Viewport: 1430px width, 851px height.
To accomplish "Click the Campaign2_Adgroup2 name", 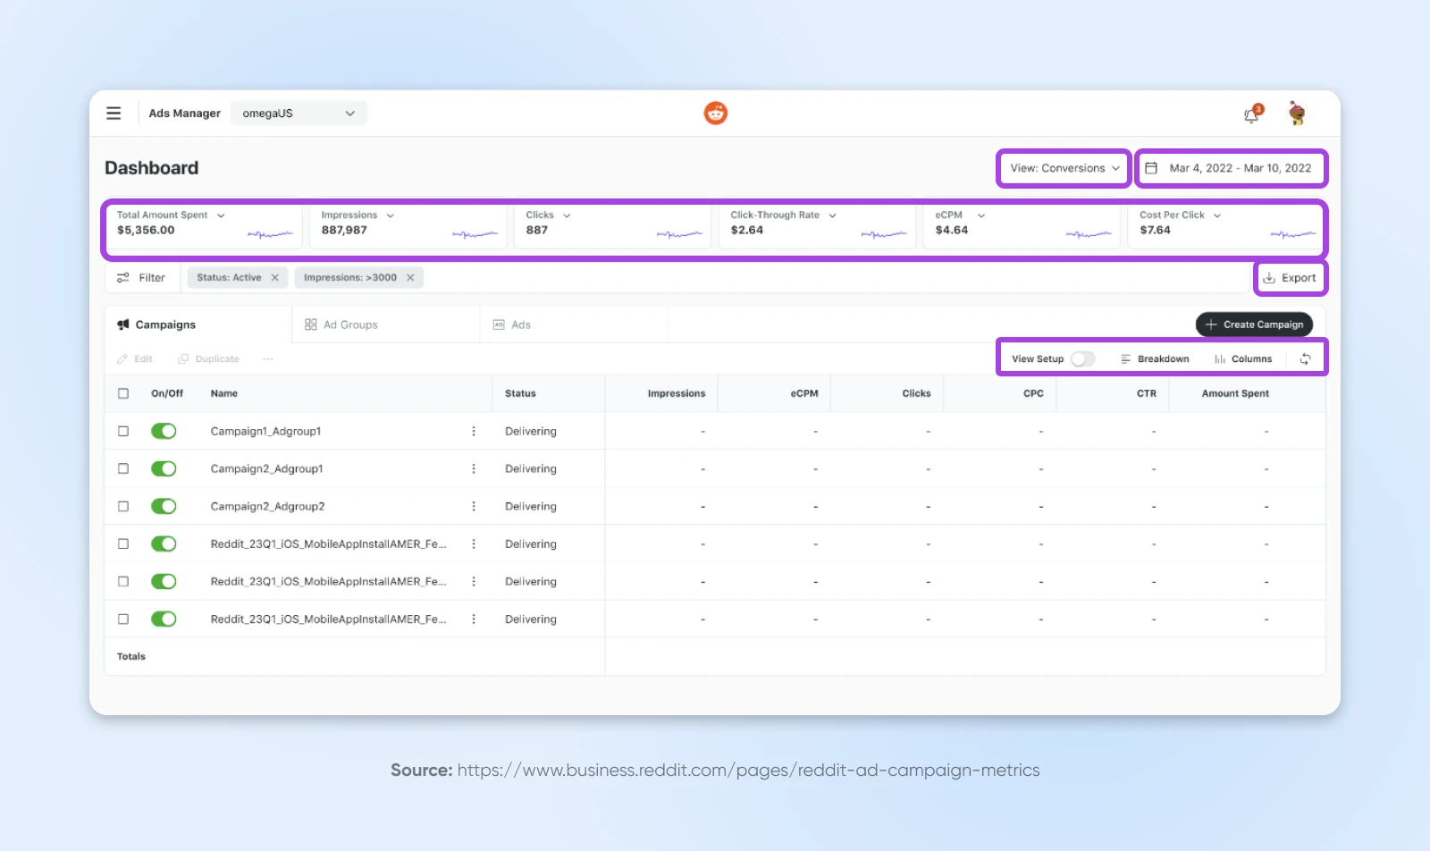I will click(267, 507).
